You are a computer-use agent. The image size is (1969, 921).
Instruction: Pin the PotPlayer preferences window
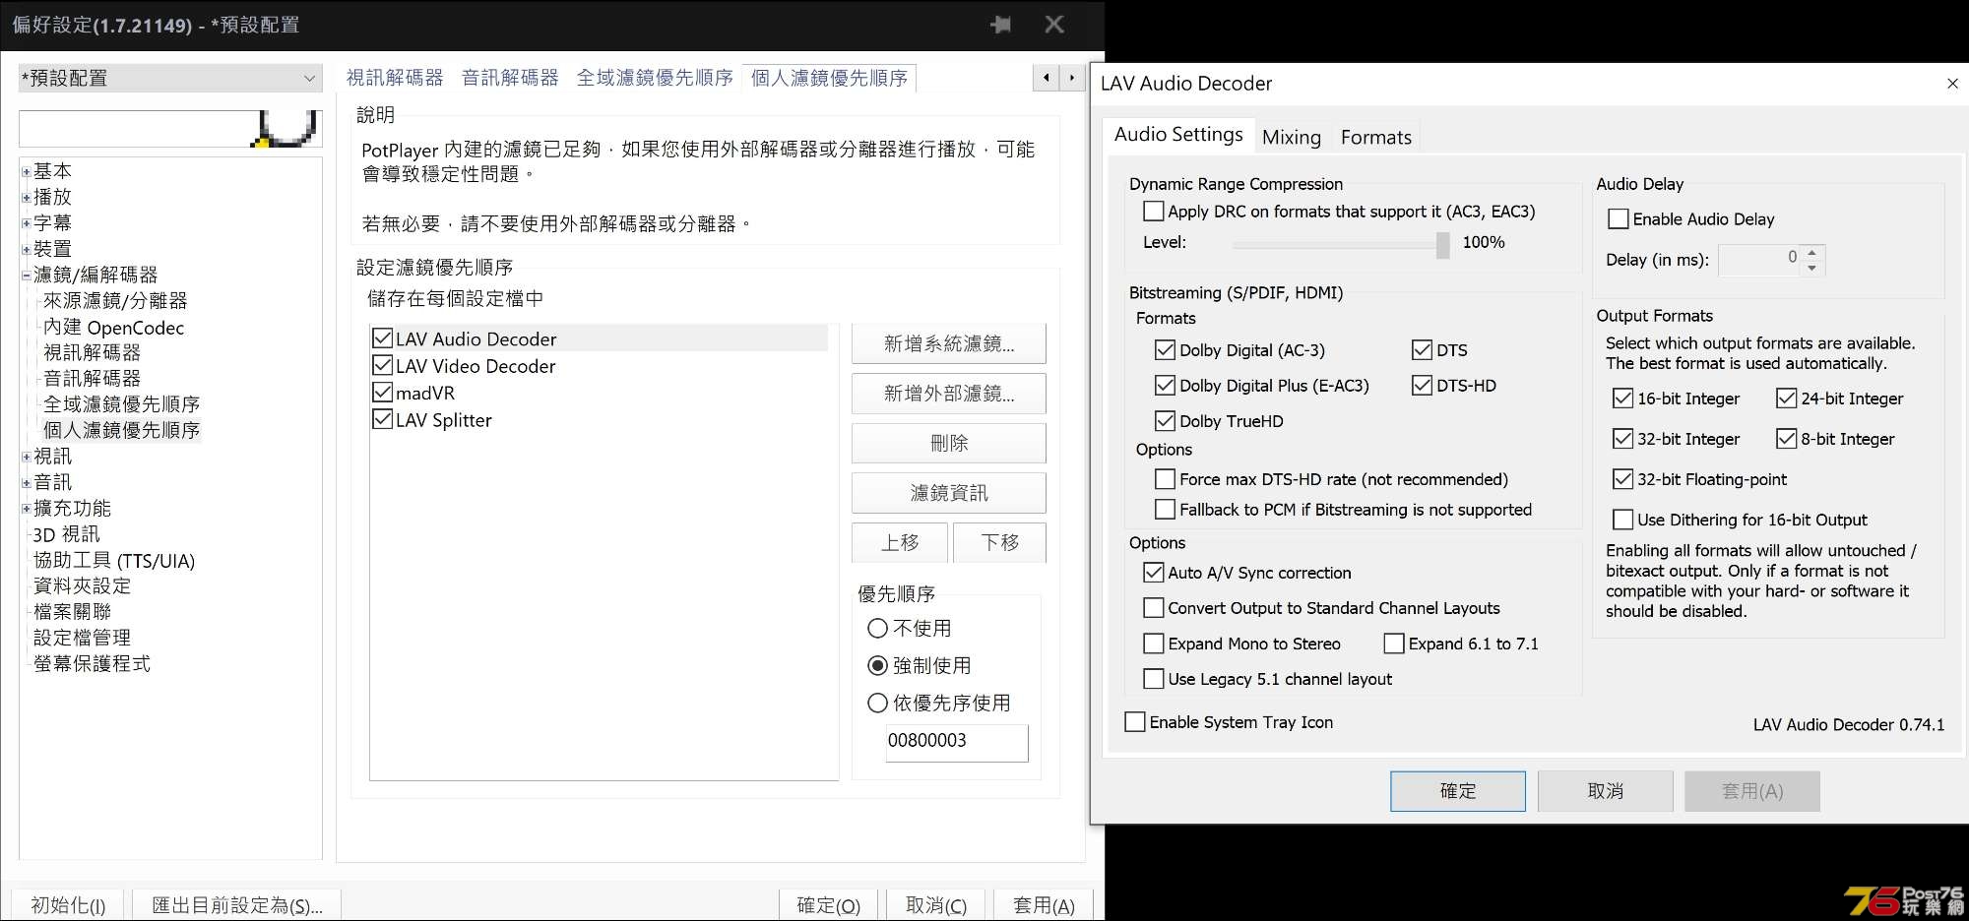(1001, 25)
